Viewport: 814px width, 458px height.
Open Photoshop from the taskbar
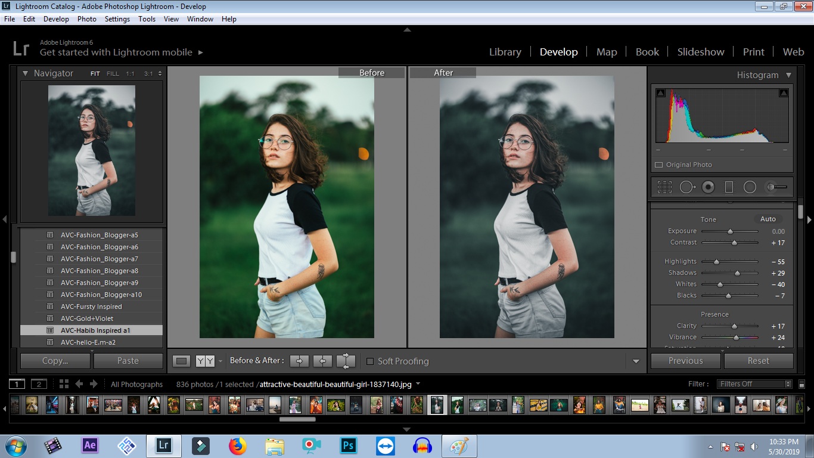click(x=348, y=445)
